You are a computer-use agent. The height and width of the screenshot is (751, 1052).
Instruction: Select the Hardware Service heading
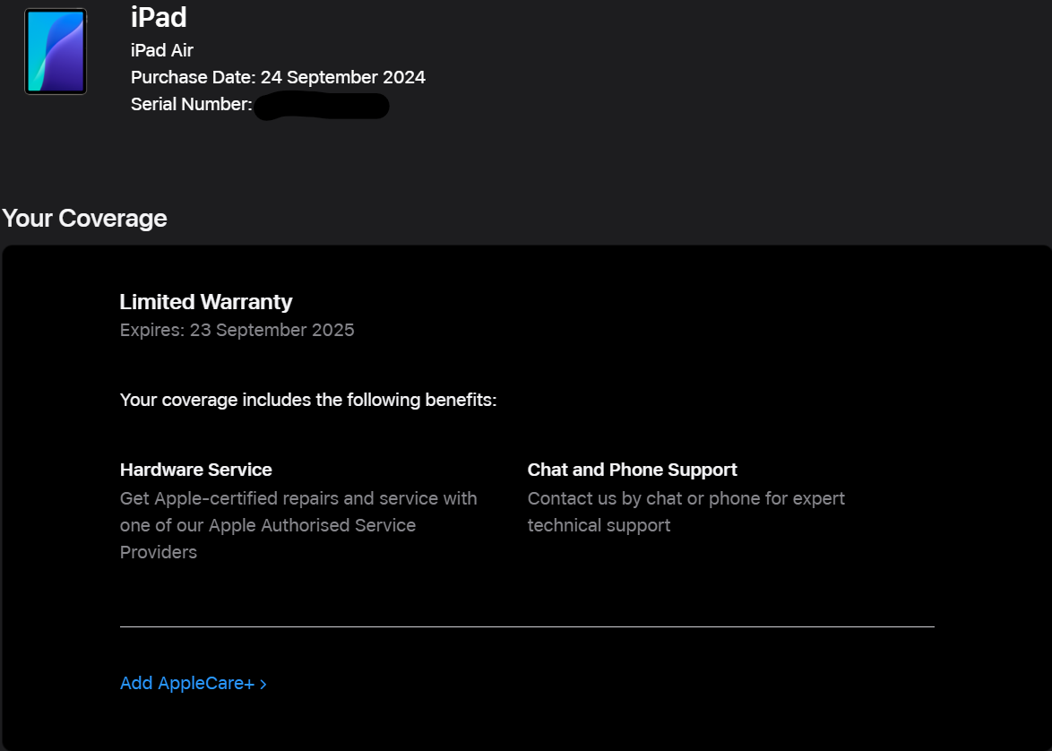click(196, 470)
